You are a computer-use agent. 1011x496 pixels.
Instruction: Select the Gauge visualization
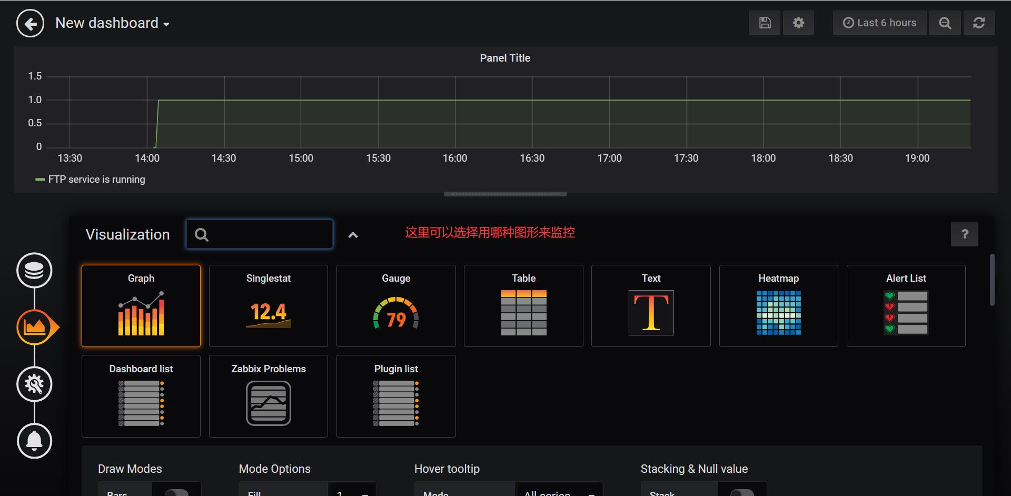coord(396,306)
